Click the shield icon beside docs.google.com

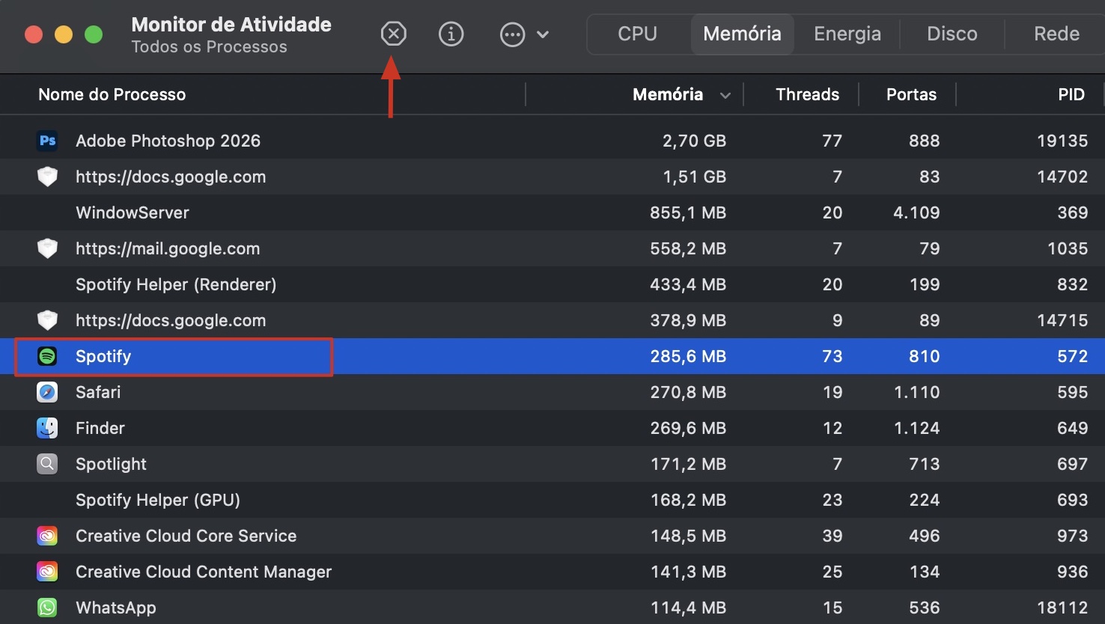click(46, 177)
